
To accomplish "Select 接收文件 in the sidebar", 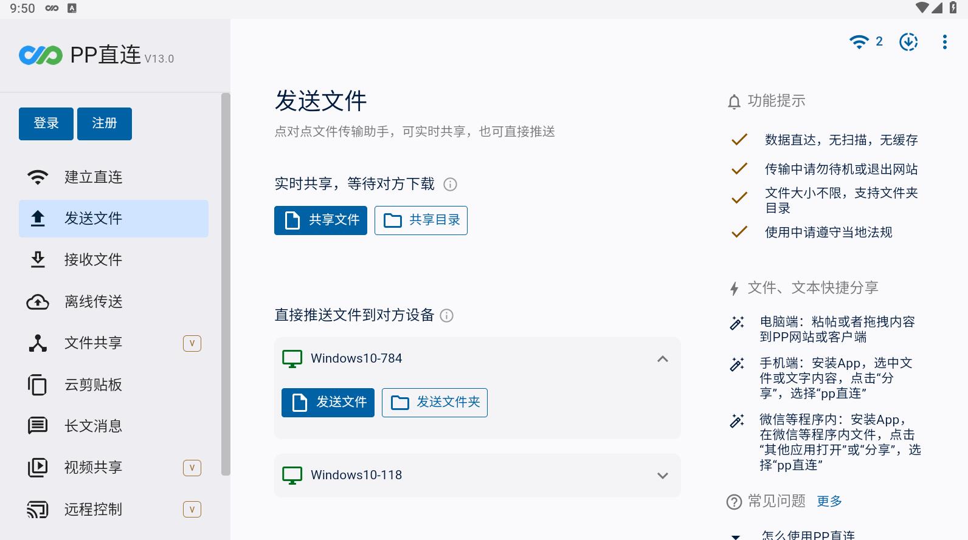I will coord(114,259).
